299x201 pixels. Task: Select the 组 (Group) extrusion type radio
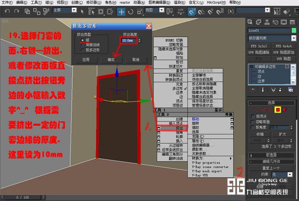click(x=83, y=40)
